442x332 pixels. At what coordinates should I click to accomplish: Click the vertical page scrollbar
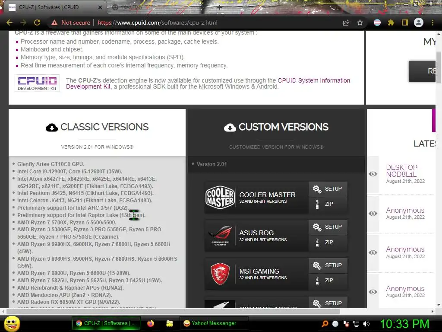coord(439,68)
